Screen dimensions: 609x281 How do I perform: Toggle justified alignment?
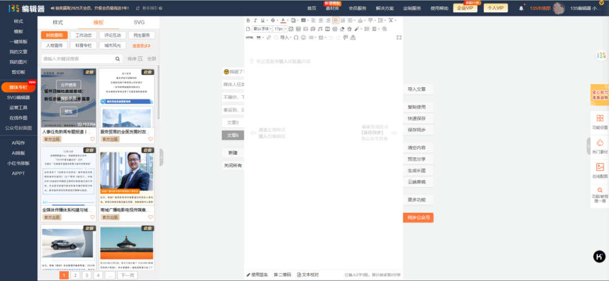tap(336, 20)
